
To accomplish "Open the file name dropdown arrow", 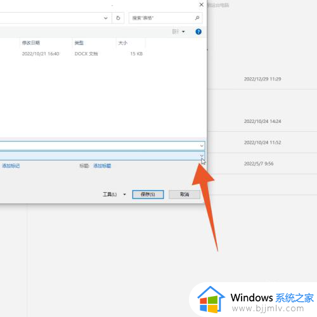I will pos(202,146).
